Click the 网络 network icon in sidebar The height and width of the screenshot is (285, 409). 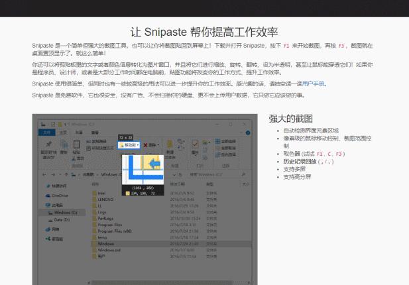pos(48,229)
